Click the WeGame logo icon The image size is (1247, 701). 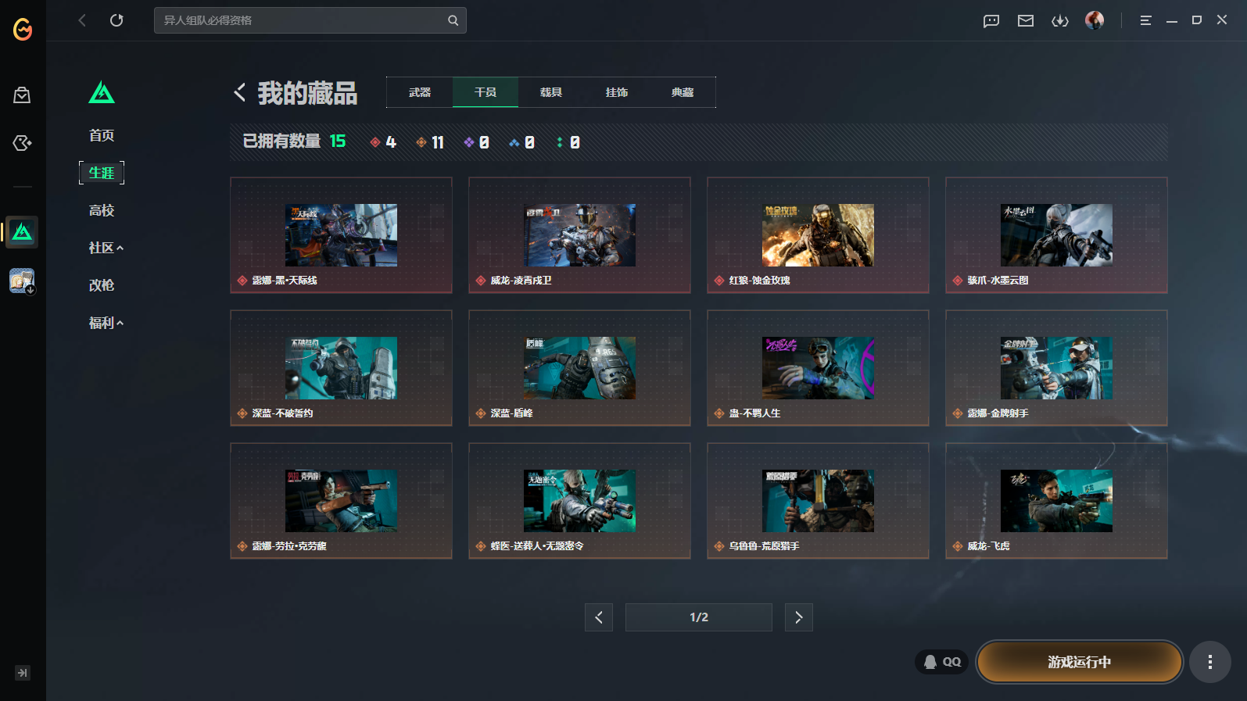(23, 30)
